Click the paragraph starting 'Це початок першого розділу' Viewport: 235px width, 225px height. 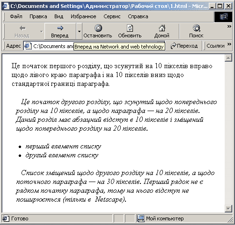[x=112, y=75]
